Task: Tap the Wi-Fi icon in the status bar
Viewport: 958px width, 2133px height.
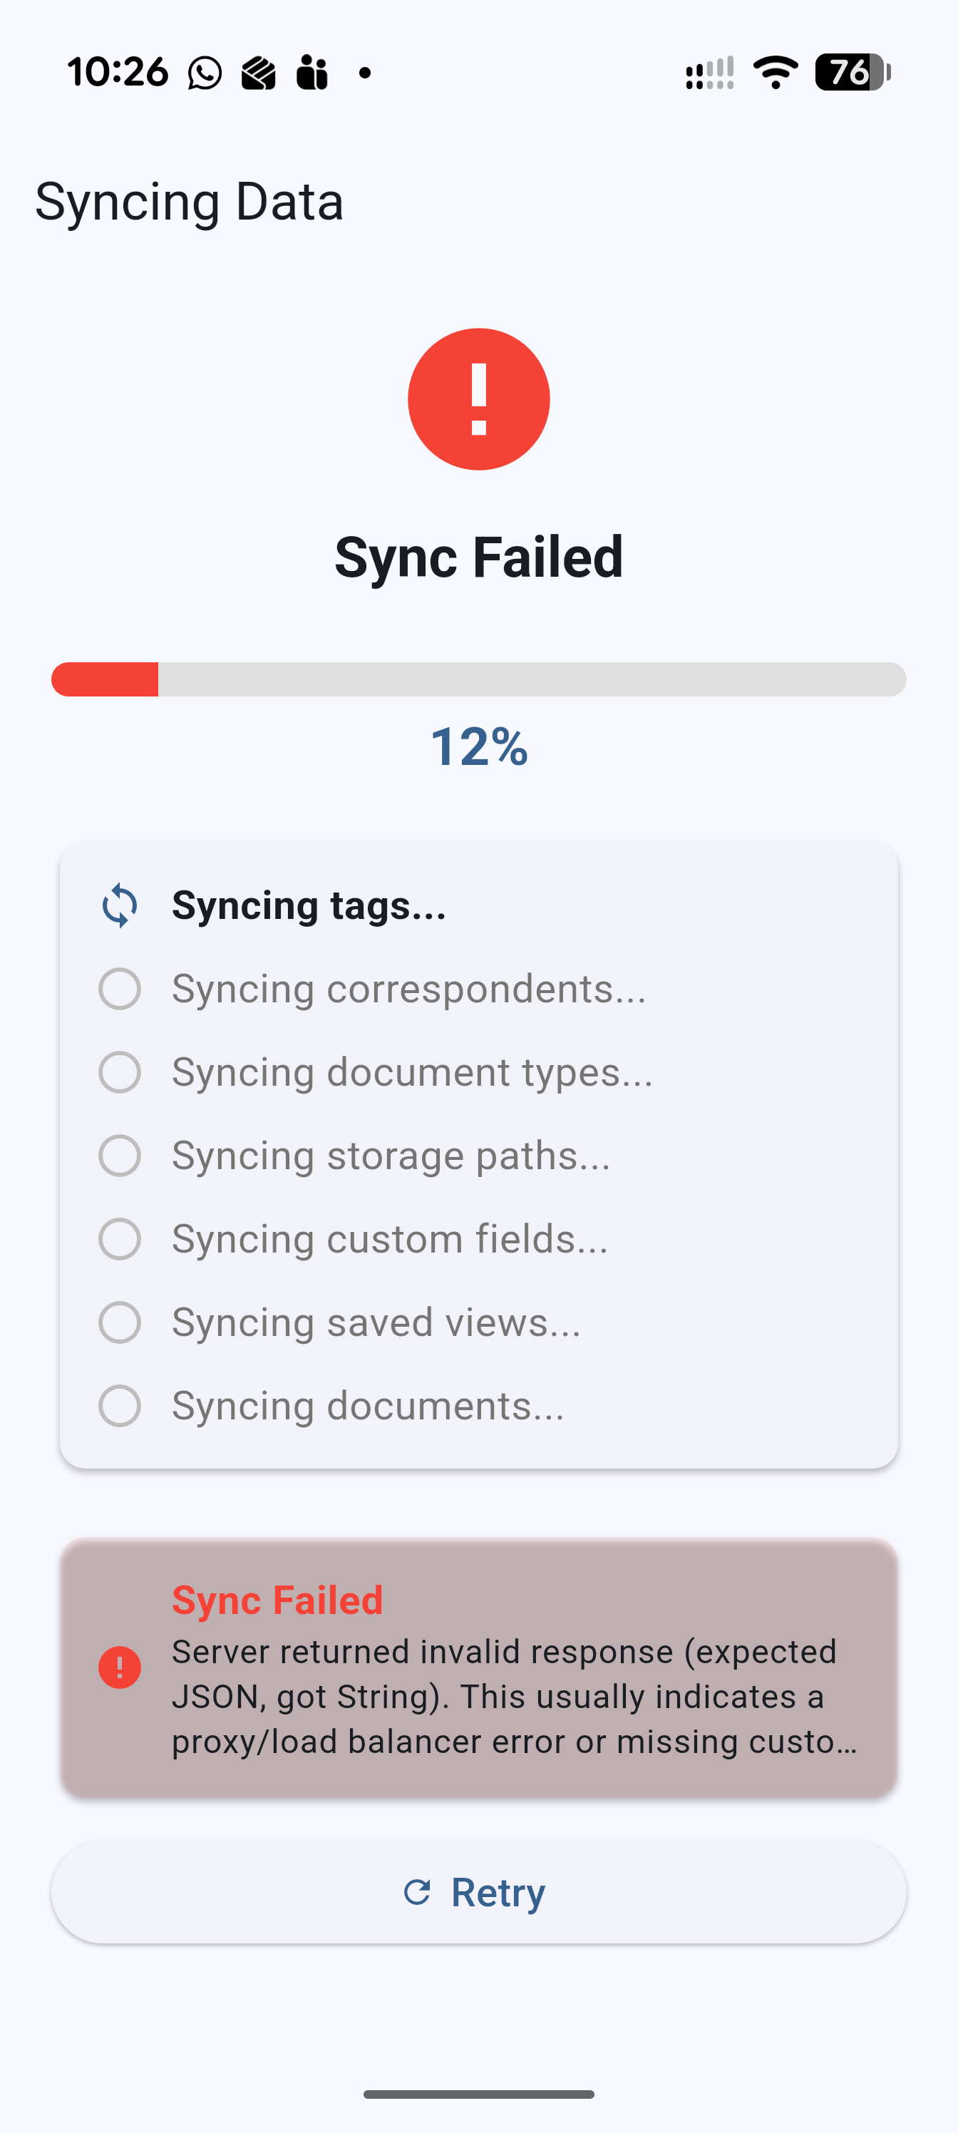Action: [774, 73]
